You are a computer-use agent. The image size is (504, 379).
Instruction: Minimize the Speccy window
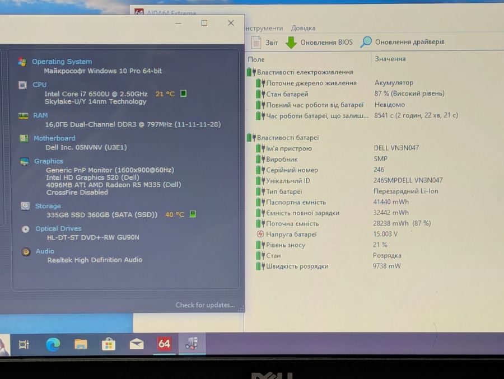[179, 23]
